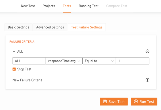Click the Save Test button
This screenshot has width=161, height=110.
114,101
